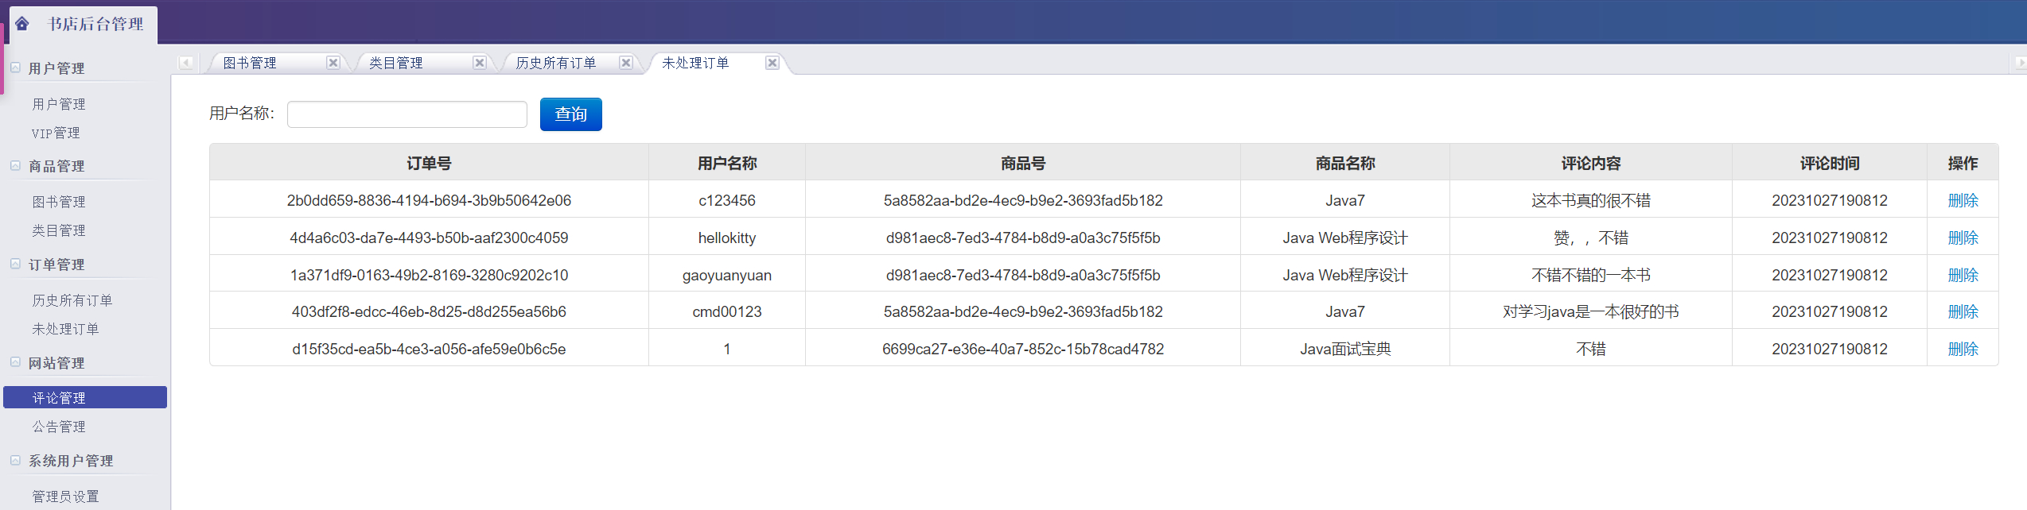Click the comment 这本书真的很不错
The image size is (2027, 510).
click(x=1591, y=200)
